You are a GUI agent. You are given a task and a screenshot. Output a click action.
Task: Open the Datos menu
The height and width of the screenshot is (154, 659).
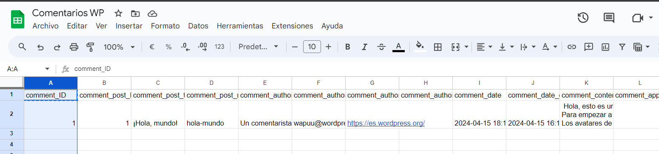click(x=198, y=26)
